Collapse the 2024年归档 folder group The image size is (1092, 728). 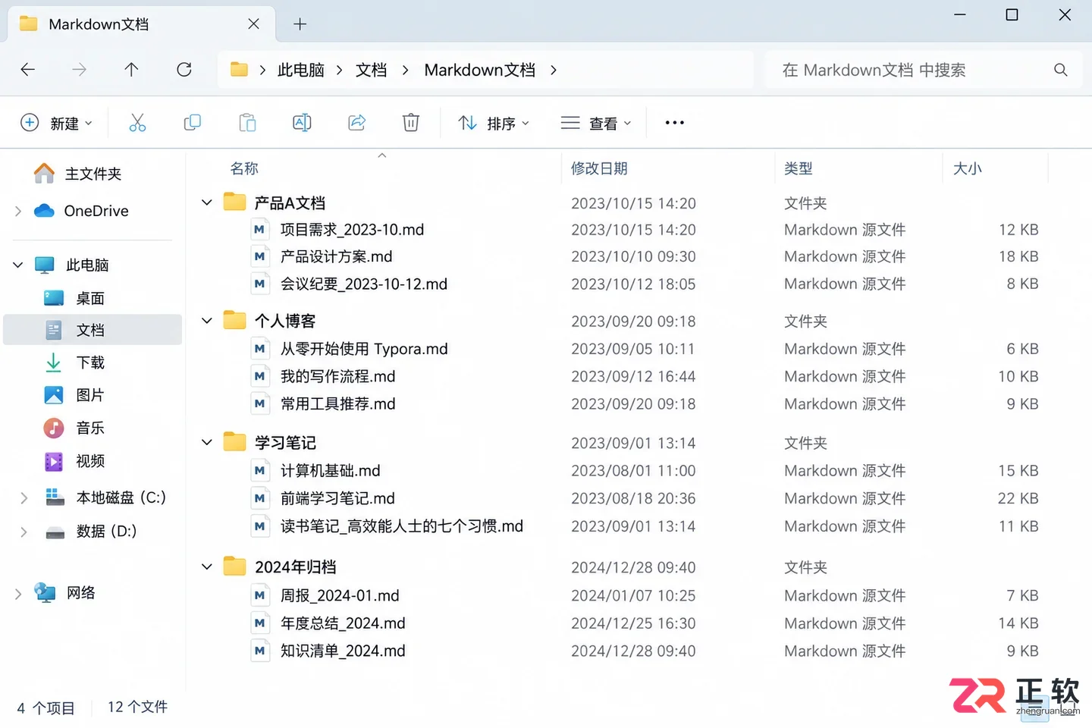tap(206, 566)
